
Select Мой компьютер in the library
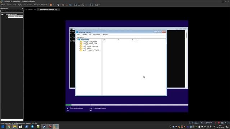[x=11, y=14]
